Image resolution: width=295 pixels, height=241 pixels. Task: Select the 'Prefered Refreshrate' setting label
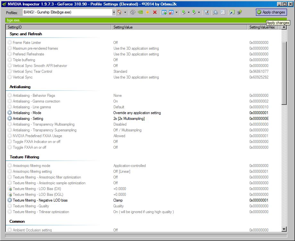[x=29, y=54]
